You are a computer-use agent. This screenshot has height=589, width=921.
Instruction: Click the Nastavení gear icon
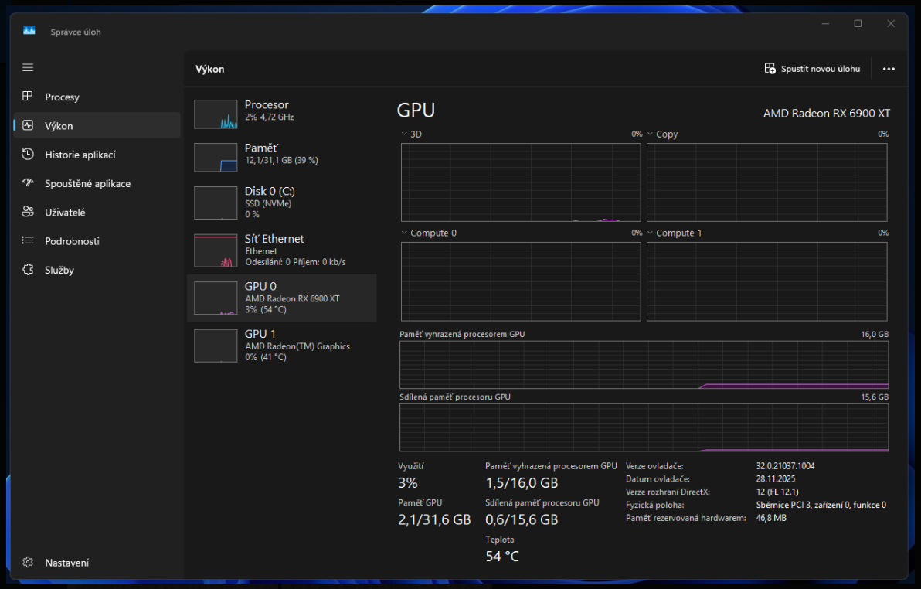pos(28,562)
